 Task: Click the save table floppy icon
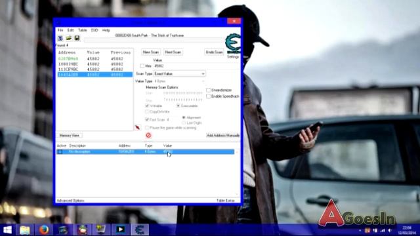(x=77, y=38)
